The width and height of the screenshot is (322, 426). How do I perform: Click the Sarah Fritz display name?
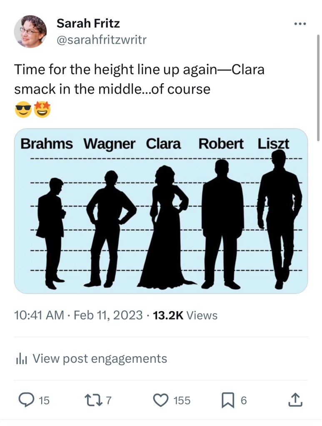click(88, 24)
